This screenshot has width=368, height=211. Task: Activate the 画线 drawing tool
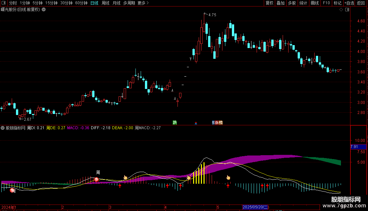pos(315,3)
